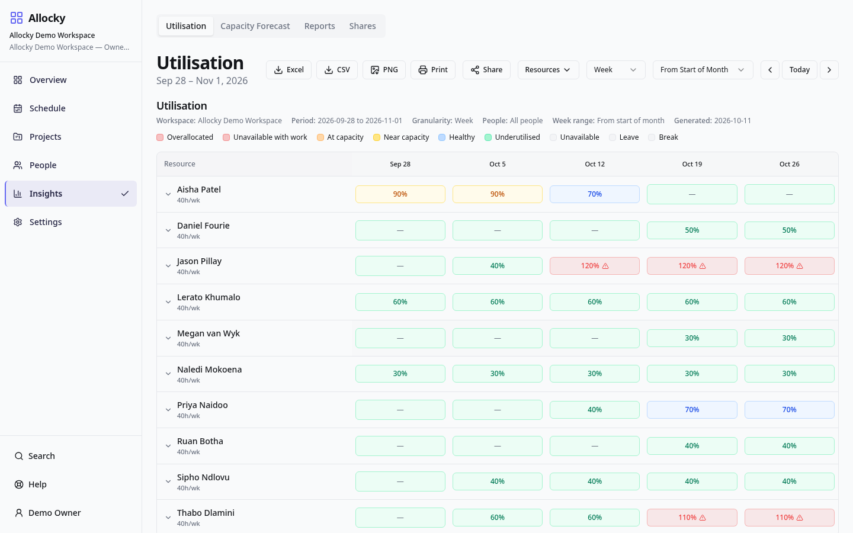This screenshot has height=533, width=853.
Task: Click Thabo Dlamini's Oct 26 warning icon
Action: click(x=800, y=518)
